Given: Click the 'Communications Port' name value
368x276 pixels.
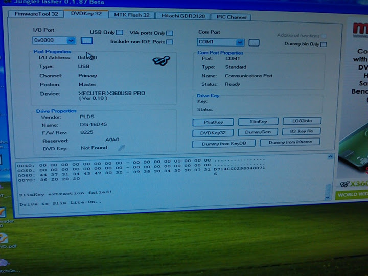Looking at the screenshot, I should (x=248, y=76).
